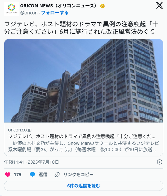Open the Fuji TV building image

[83, 81]
